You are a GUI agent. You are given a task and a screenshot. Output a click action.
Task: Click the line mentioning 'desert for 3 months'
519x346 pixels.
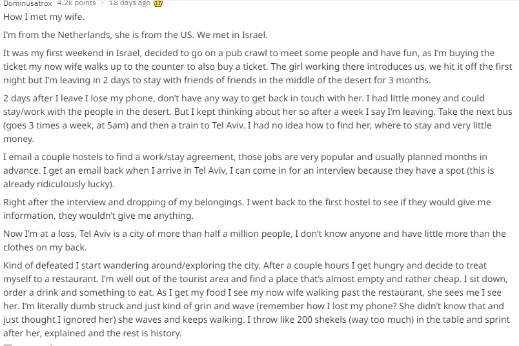217,80
